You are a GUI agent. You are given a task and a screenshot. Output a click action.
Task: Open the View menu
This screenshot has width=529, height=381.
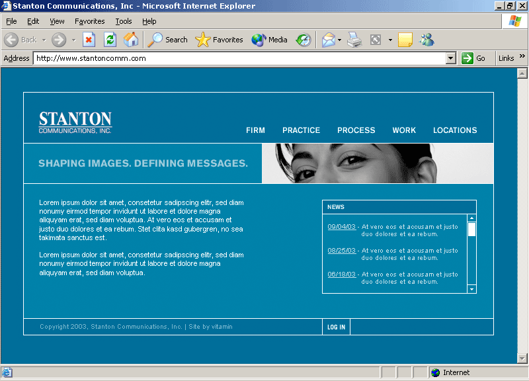pyautogui.click(x=57, y=21)
